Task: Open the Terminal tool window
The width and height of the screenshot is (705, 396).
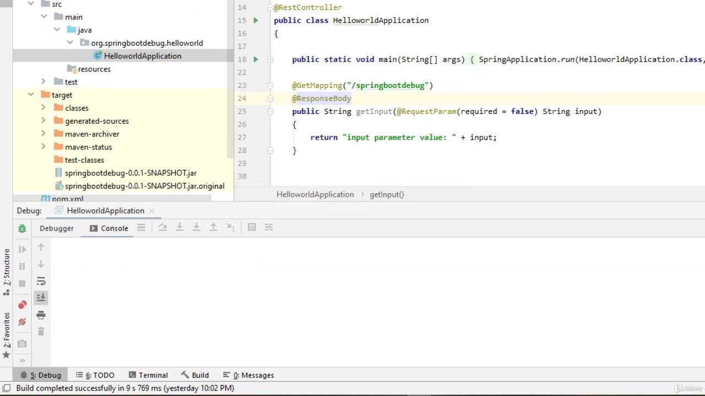Action: pyautogui.click(x=148, y=375)
